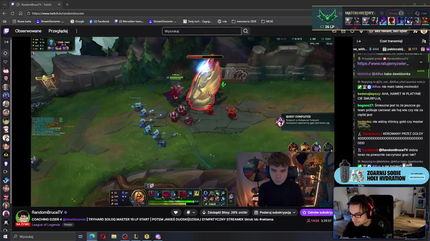Go back in browser
Image resolution: width=430 pixels, height=241 pixels.
[x=4, y=13]
